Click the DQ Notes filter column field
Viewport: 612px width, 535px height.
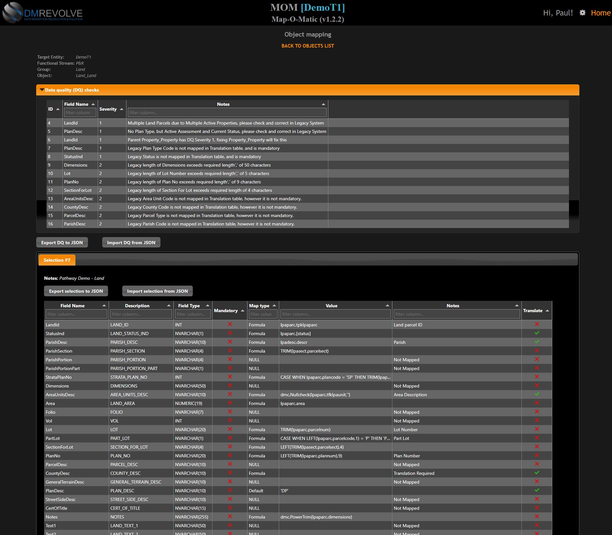tap(227, 113)
